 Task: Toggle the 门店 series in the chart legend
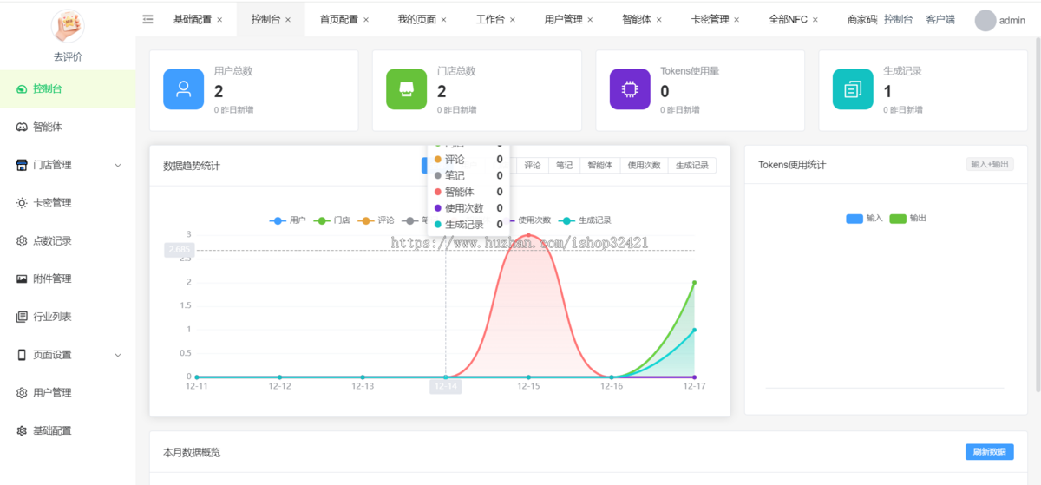[x=332, y=220]
